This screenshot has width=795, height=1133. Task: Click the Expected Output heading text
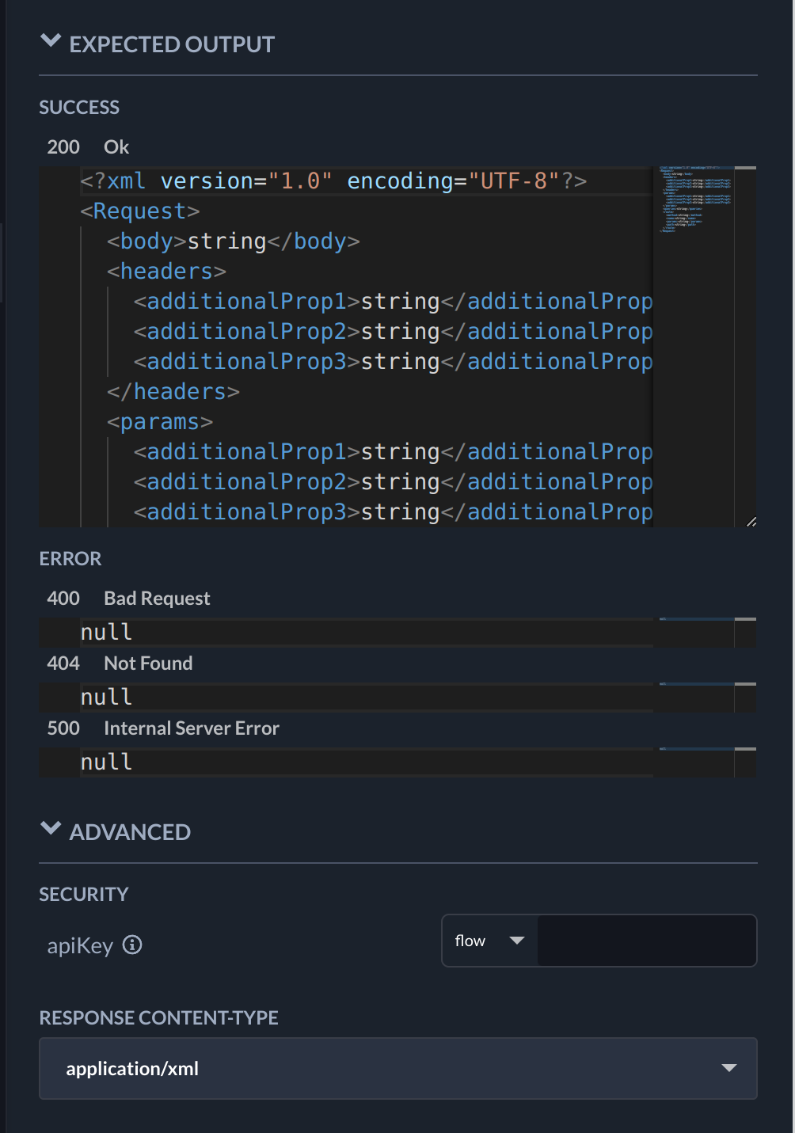click(x=172, y=44)
